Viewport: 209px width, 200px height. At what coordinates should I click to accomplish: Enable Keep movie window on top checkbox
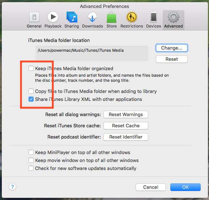[x=31, y=160]
